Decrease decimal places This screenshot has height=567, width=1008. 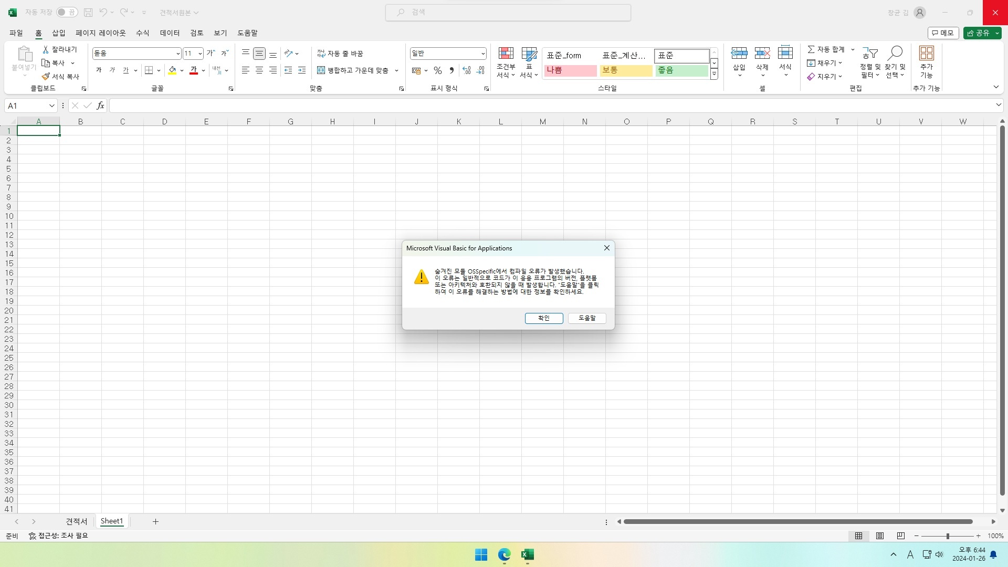point(480,70)
